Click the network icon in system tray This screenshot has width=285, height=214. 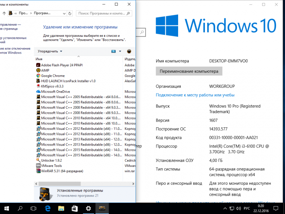coord(232,208)
